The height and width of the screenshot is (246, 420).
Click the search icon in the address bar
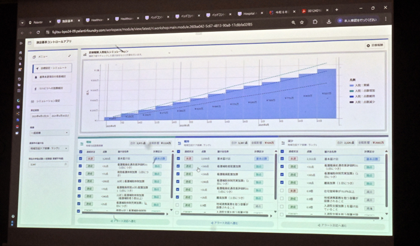pos(292,23)
